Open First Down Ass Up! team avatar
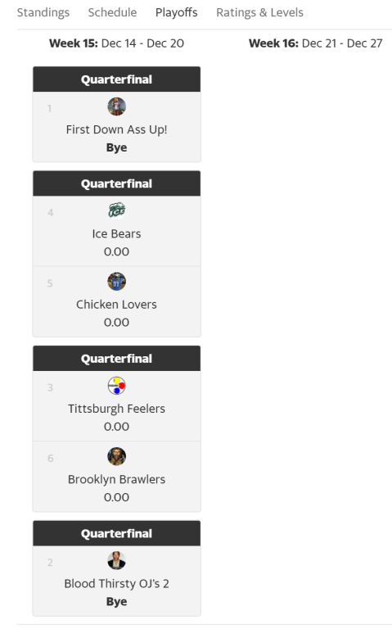 tap(117, 106)
